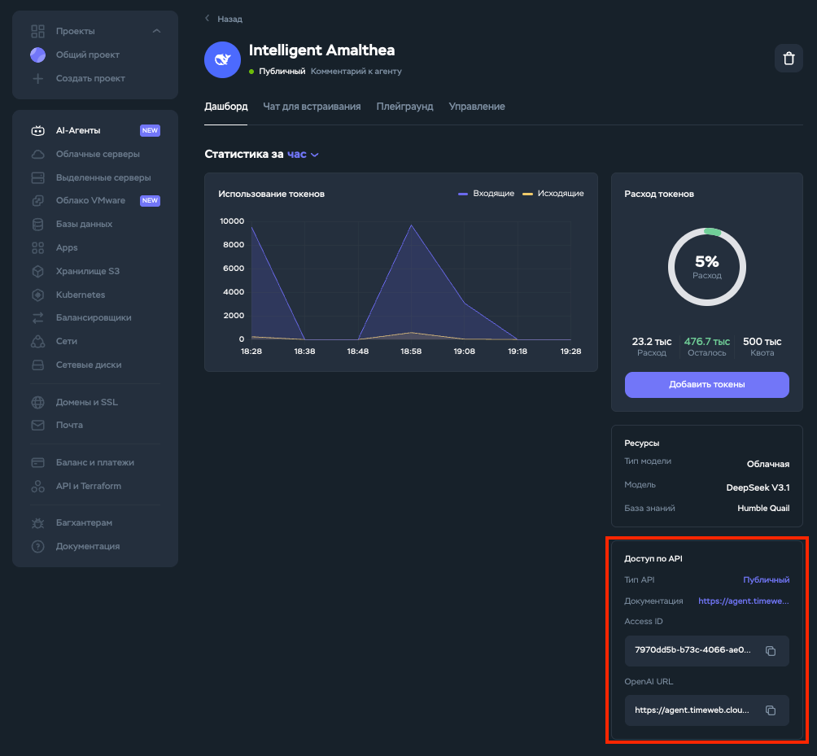Open the API documentation link
The image size is (817, 756).
point(744,601)
